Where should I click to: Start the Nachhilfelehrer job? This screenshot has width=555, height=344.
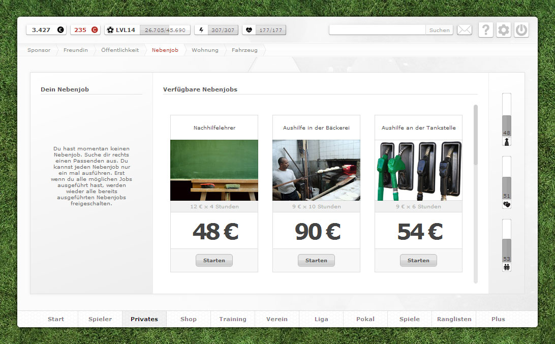click(x=214, y=261)
